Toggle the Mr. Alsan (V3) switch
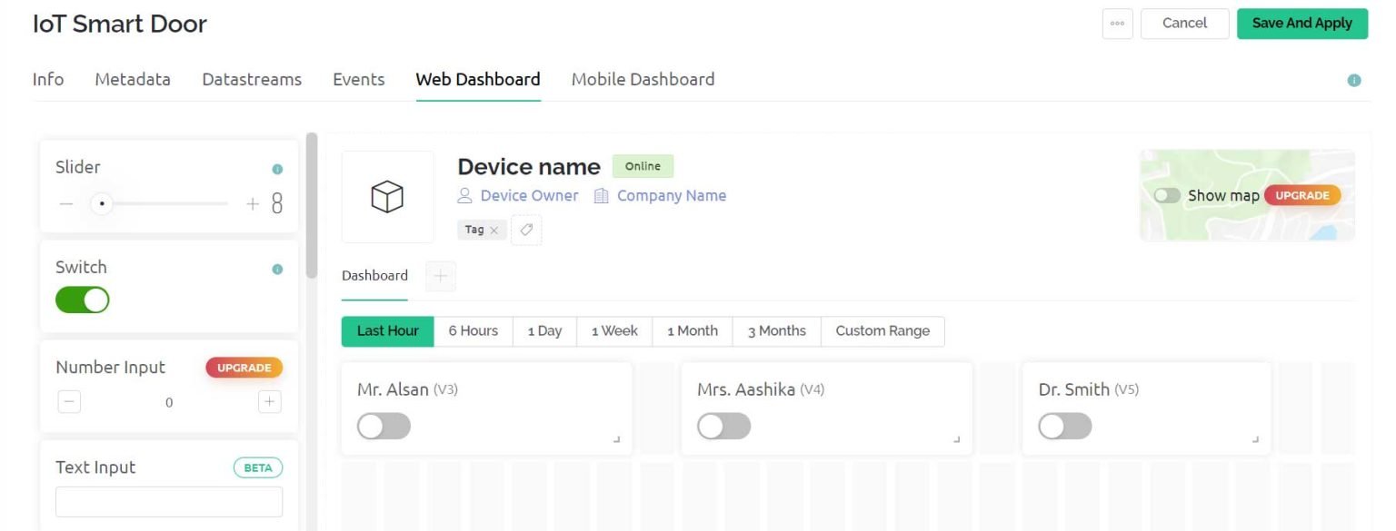 [x=384, y=426]
